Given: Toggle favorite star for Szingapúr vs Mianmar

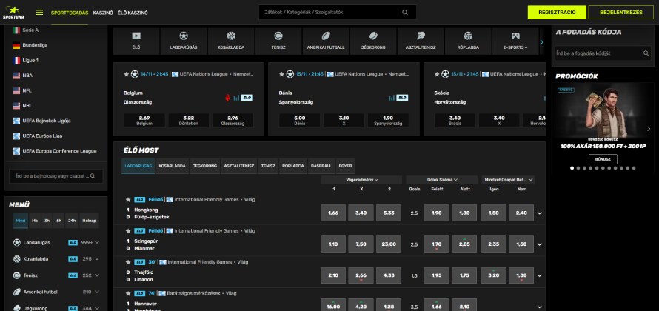Looking at the screenshot, I should click(127, 230).
